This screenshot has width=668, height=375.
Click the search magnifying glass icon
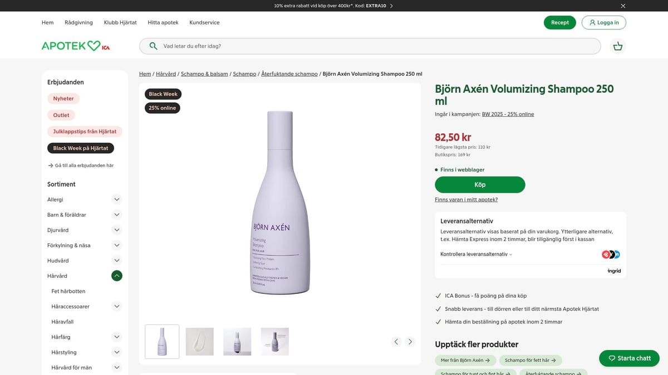pos(153,46)
